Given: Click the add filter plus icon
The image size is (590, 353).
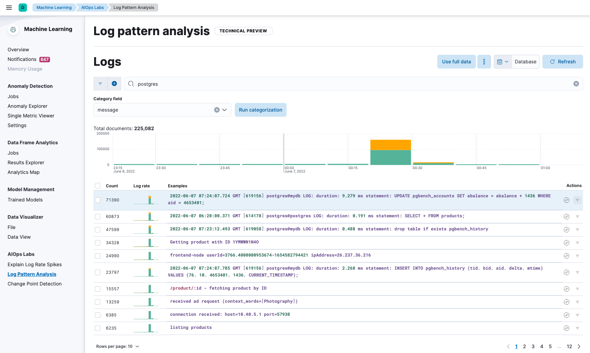Looking at the screenshot, I should 114,84.
